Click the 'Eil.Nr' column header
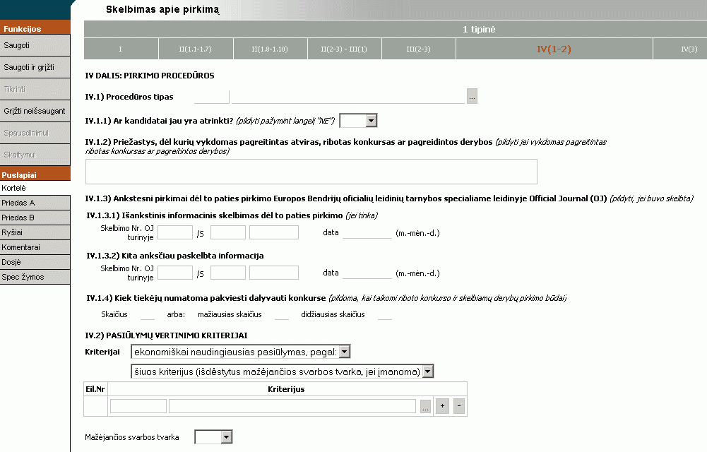Screen dimensions: 707x452 tap(95, 389)
